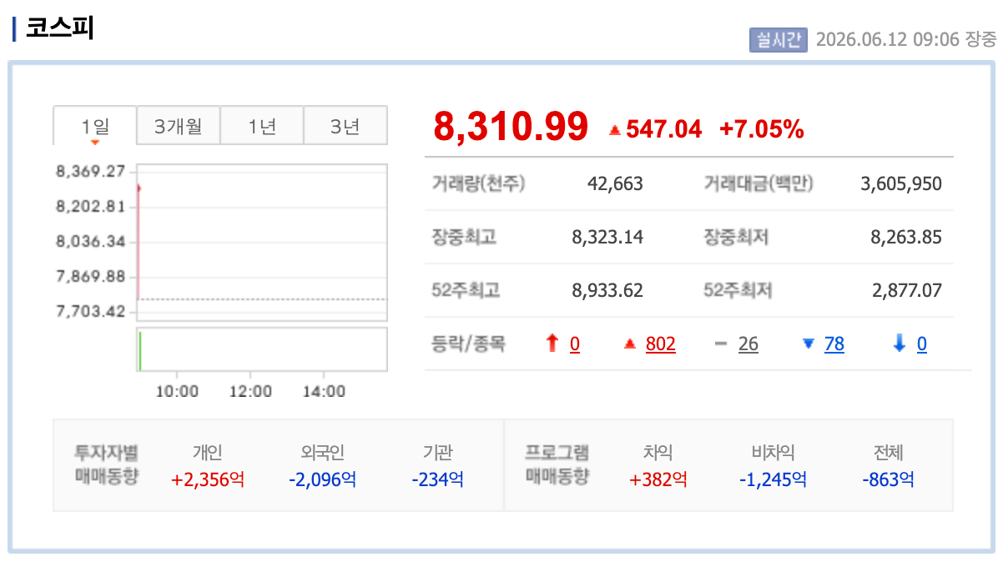The width and height of the screenshot is (1008, 567).
Task: Switch to the 1년 chart tab
Action: coord(262,126)
